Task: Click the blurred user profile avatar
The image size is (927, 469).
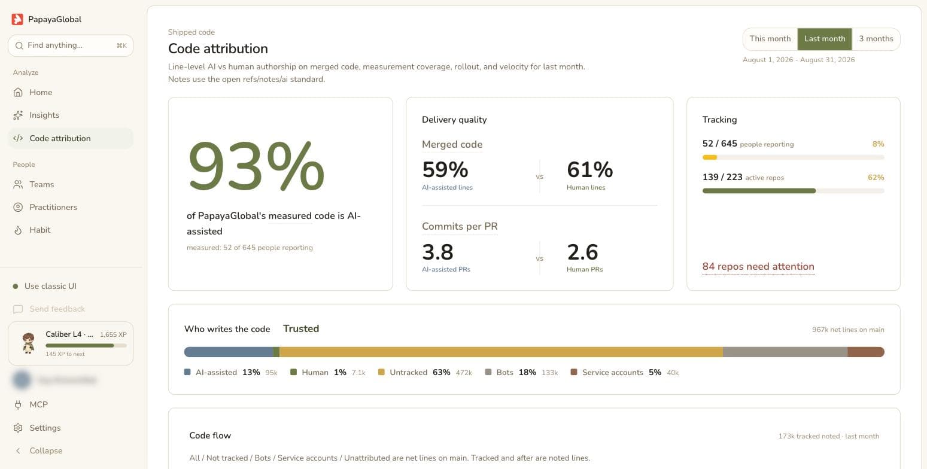Action: coord(22,380)
